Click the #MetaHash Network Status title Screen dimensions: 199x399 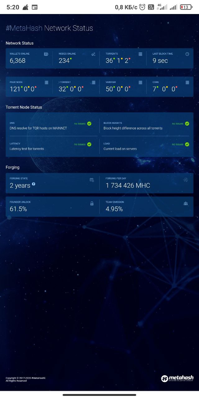[49, 28]
